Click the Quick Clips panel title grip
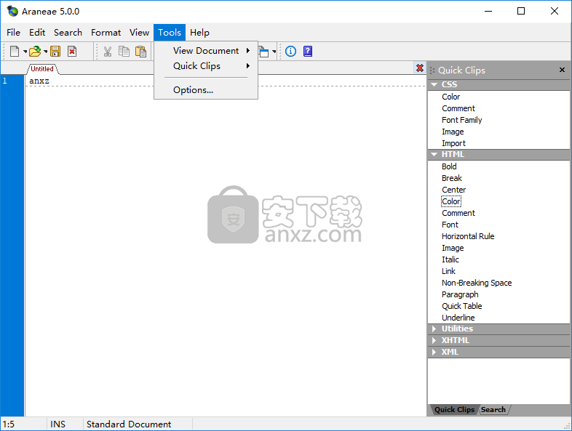This screenshot has width=572, height=431. (x=432, y=70)
